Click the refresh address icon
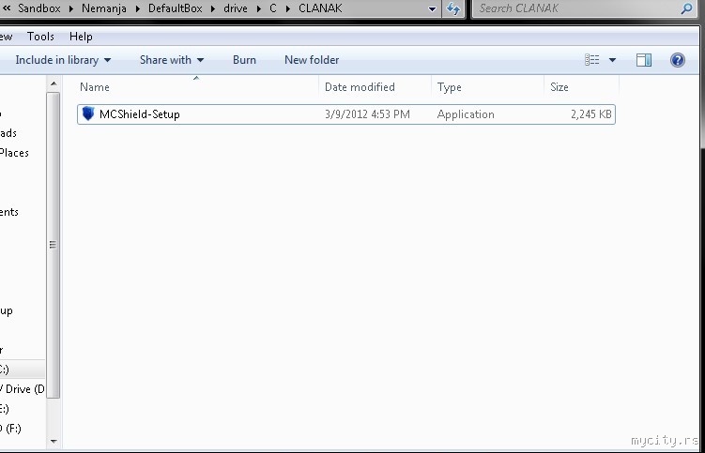 pos(453,8)
